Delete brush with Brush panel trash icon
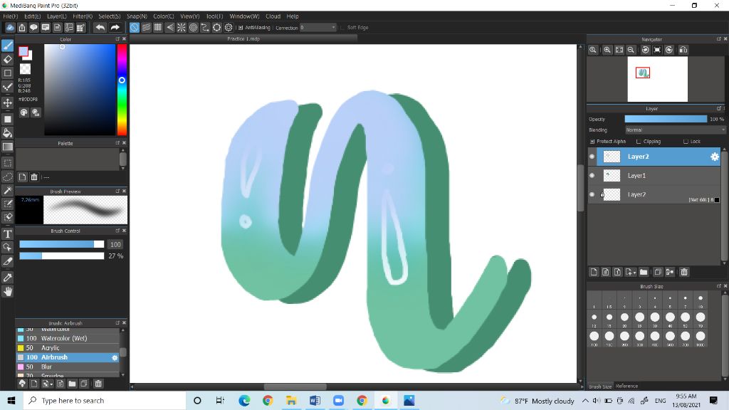This screenshot has height=410, width=729. click(x=98, y=384)
